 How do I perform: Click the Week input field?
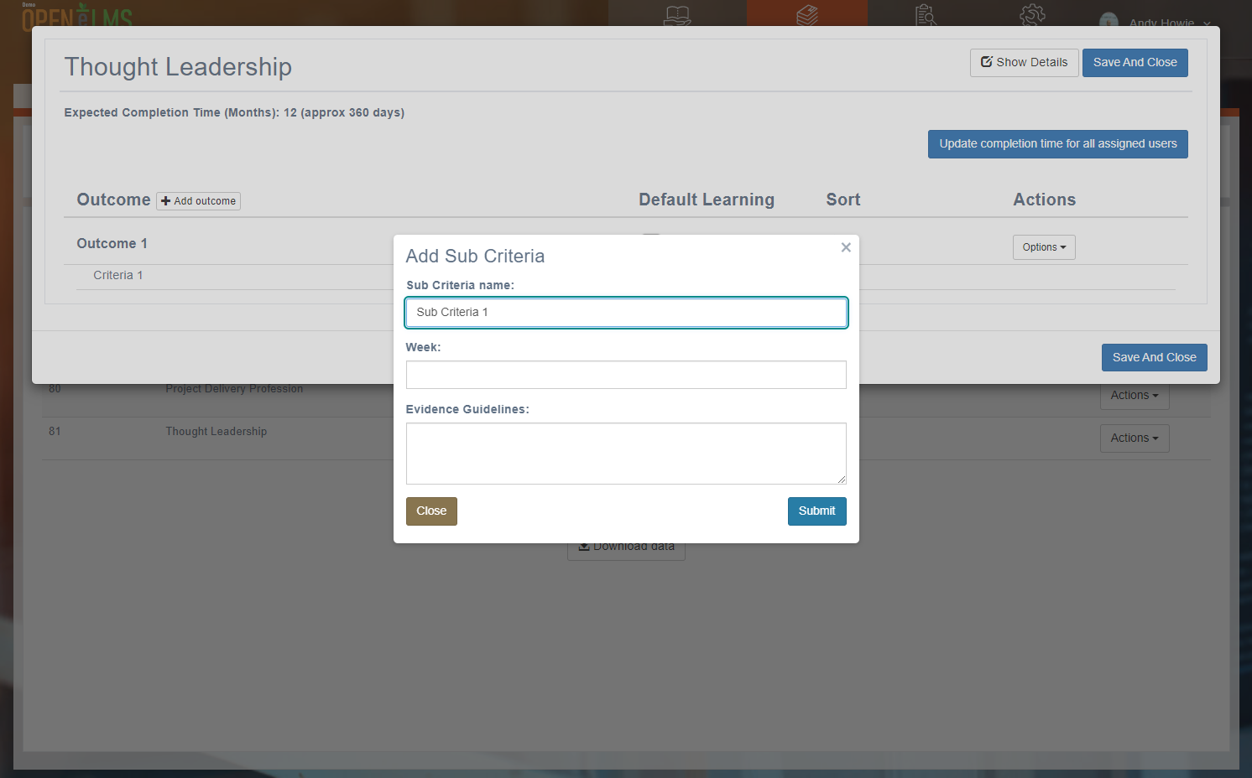626,375
